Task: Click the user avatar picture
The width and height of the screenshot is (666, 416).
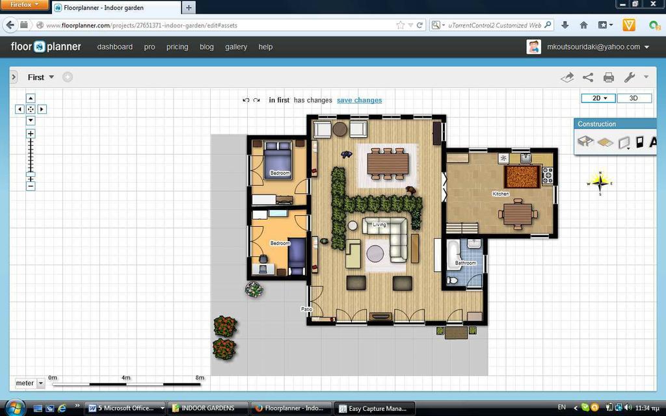Action: [x=533, y=47]
